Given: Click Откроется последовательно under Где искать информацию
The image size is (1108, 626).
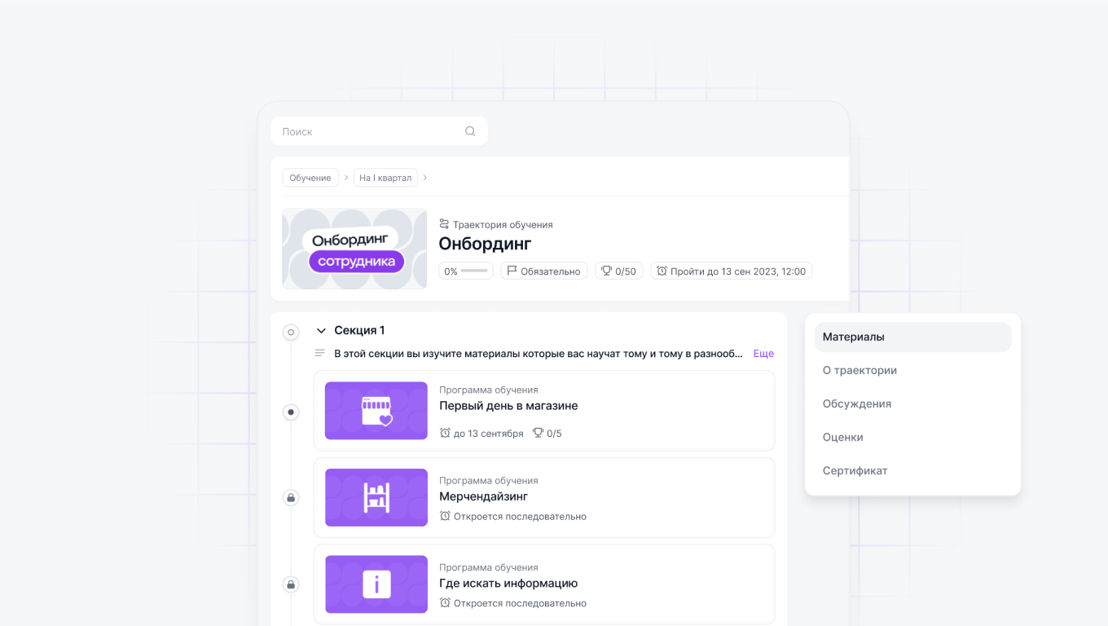Looking at the screenshot, I should click(520, 604).
